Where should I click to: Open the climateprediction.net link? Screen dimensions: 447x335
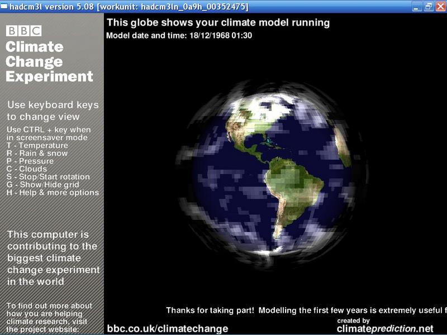coord(385,329)
